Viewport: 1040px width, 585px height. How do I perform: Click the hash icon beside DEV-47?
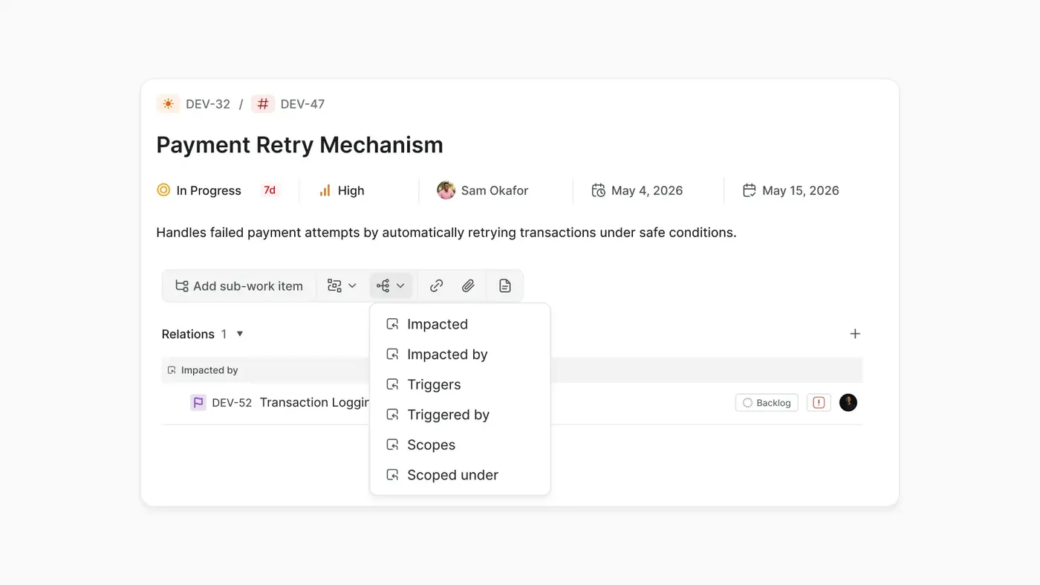(x=263, y=104)
